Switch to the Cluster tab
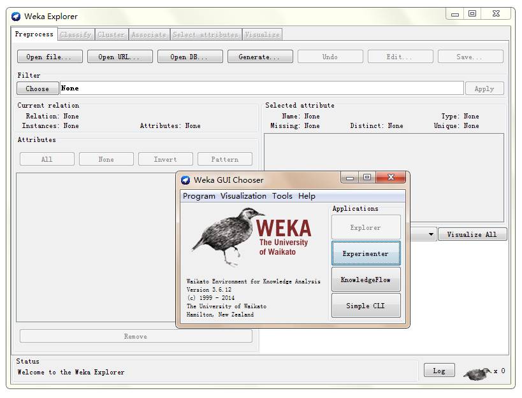The width and height of the screenshot is (522, 398). [111, 34]
